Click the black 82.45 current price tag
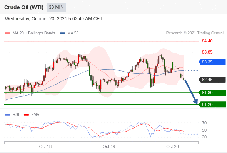Image resolution: width=227 pixels, height=153 pixels. click(212, 80)
